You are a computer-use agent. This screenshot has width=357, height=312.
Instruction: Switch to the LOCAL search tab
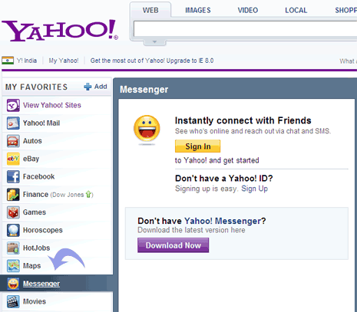[296, 10]
